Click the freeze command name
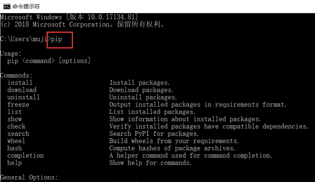315x182 pixels. pos(18,104)
